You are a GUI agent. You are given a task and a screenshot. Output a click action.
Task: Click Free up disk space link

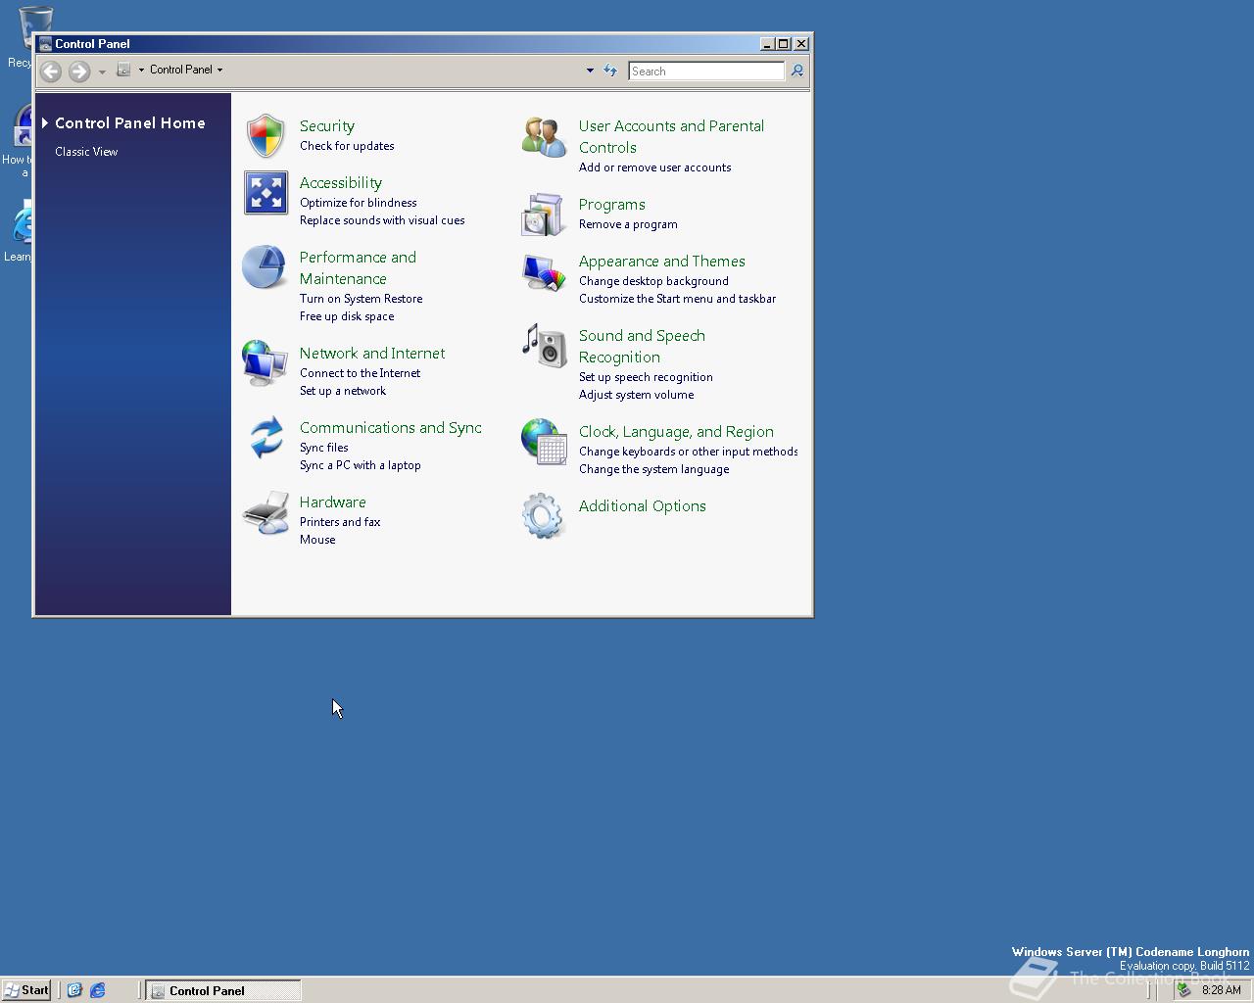tap(347, 316)
